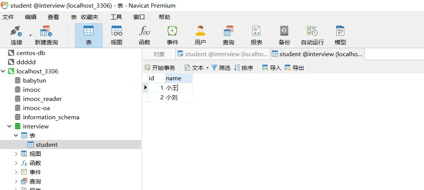The height and width of the screenshot is (190, 424).
Task: Open the 编辑 menu
Action: 31,17
